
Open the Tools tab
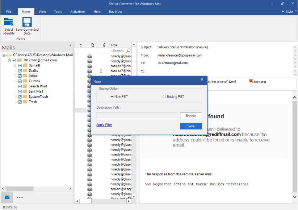[x=58, y=12]
